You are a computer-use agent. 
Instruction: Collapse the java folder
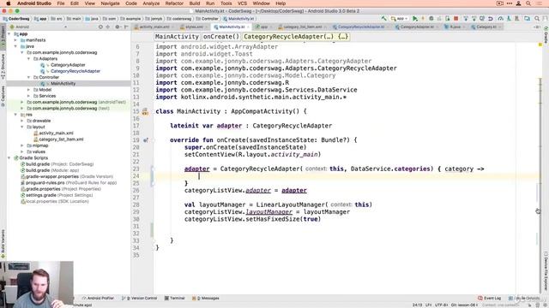(x=15, y=46)
